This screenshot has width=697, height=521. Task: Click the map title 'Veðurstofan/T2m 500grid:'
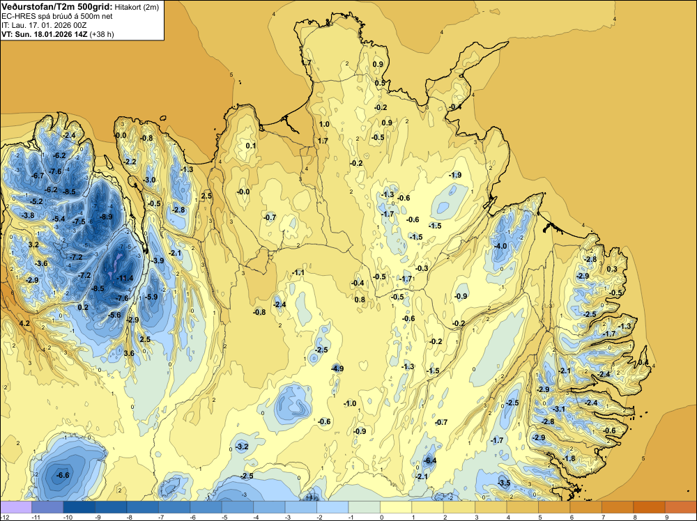pyautogui.click(x=57, y=7)
